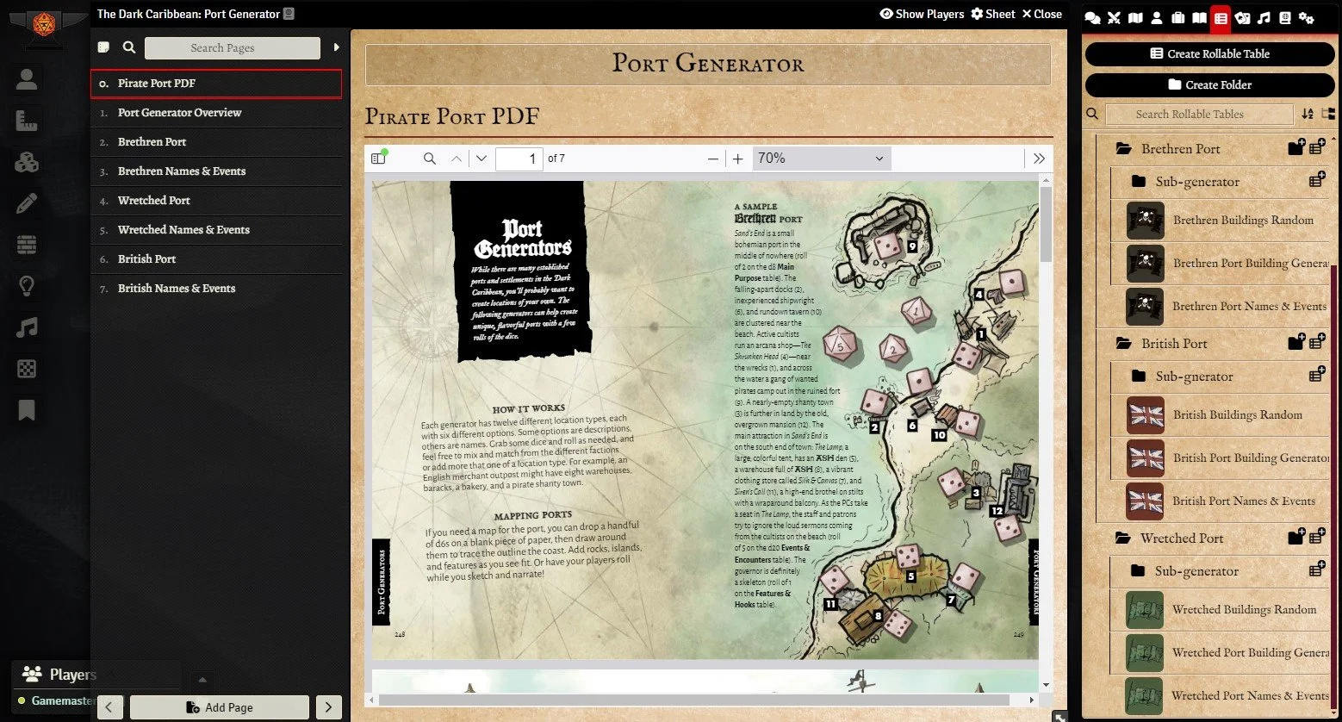Open the Items suitcase tab
The height and width of the screenshot is (722, 1342).
coord(1177,17)
